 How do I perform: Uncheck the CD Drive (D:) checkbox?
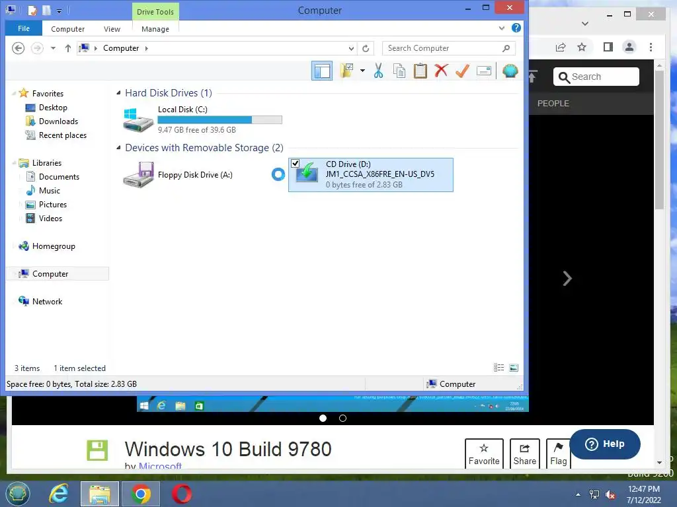coord(296,164)
